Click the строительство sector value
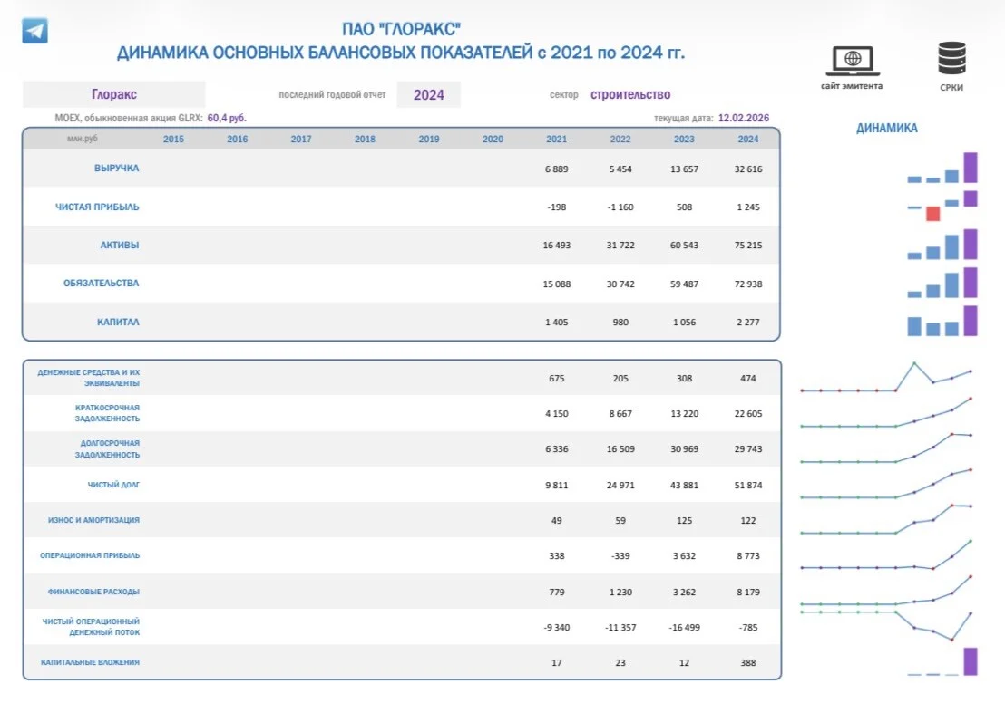The width and height of the screenshot is (1005, 713). 630,95
